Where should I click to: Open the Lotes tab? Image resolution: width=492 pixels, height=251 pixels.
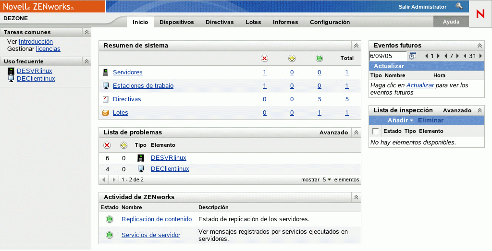pos(253,22)
